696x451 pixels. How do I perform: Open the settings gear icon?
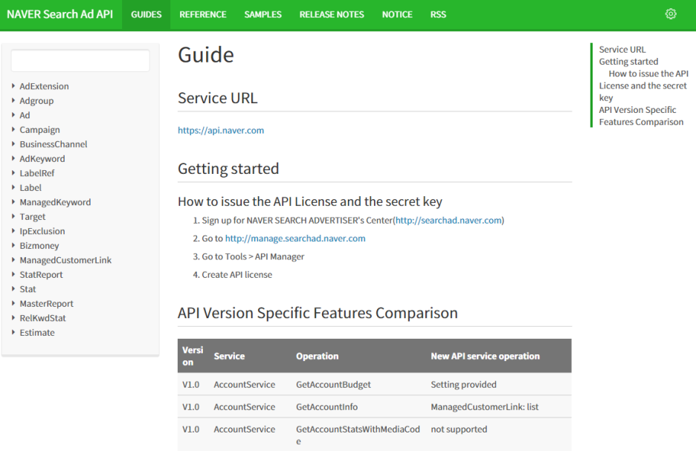(x=671, y=14)
